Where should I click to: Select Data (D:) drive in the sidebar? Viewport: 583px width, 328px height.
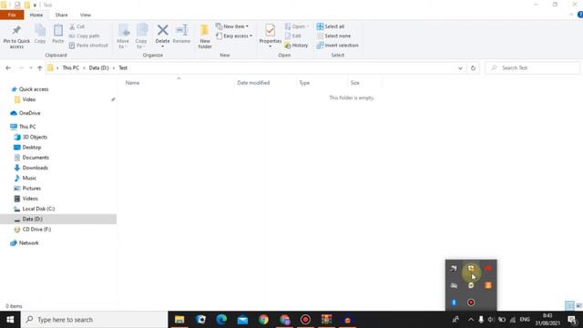[58, 219]
